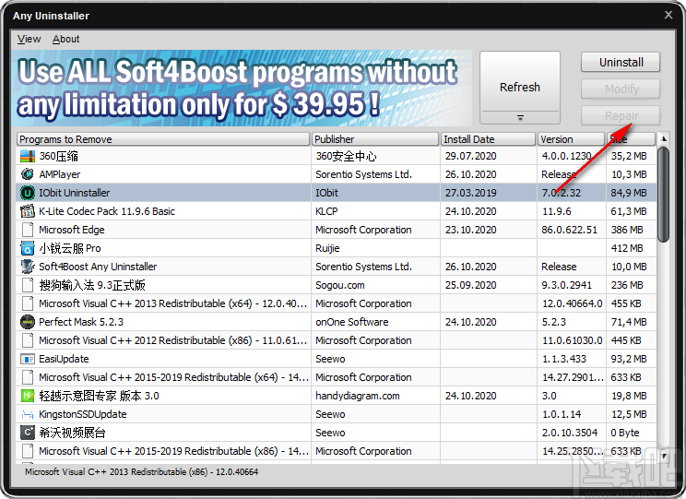Click the disabled Modify button
This screenshot has width=686, height=499.
coord(621,89)
